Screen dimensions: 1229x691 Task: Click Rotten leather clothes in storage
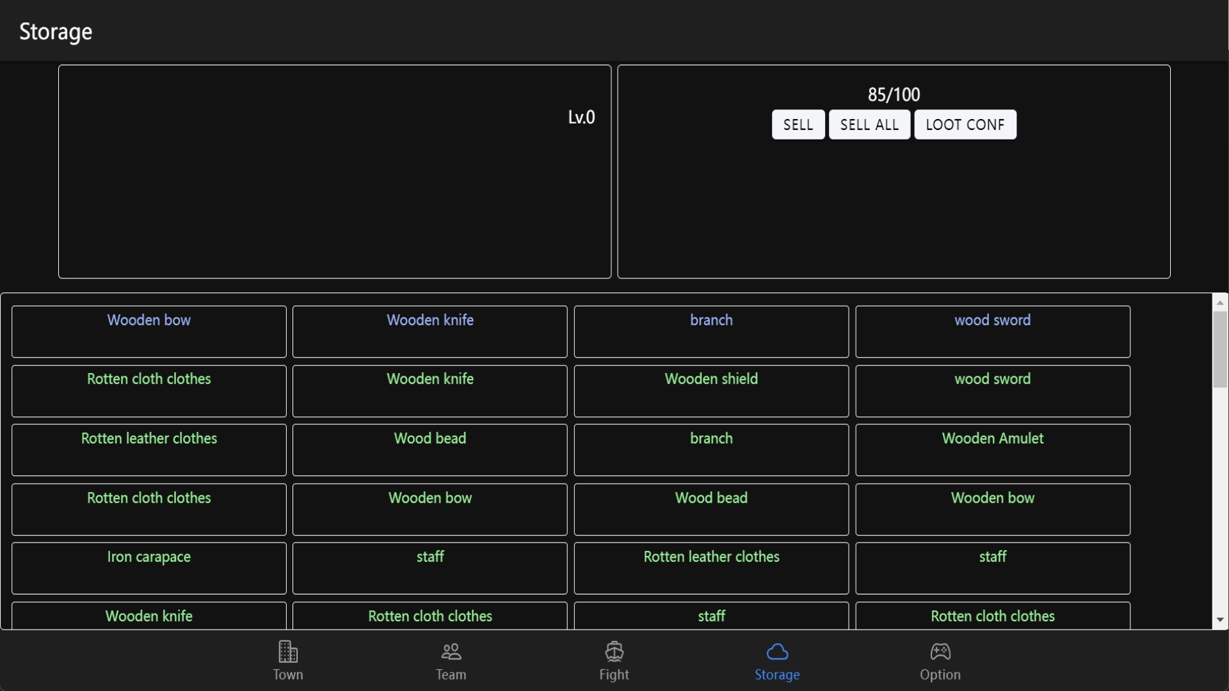pyautogui.click(x=149, y=450)
